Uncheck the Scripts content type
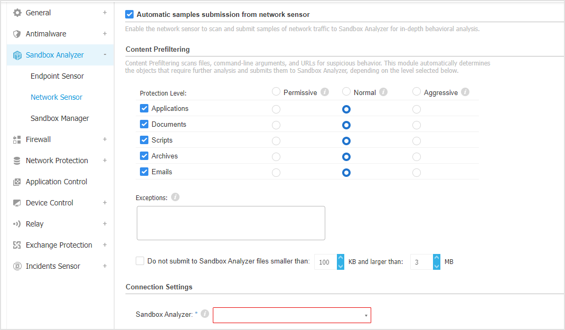 click(144, 140)
